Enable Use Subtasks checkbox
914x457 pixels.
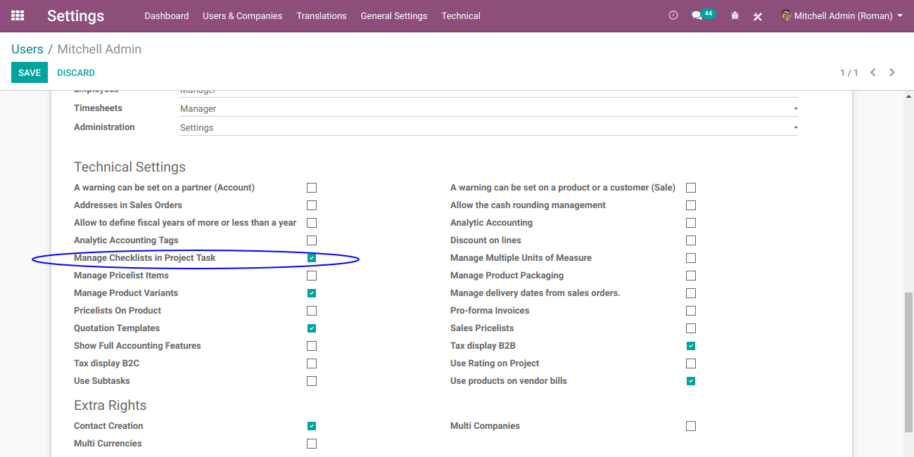(312, 381)
